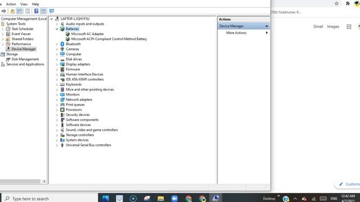Click the Computer category icon

pyautogui.click(x=62, y=54)
